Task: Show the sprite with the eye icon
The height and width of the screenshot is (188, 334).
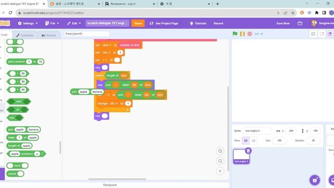Action: [246, 140]
